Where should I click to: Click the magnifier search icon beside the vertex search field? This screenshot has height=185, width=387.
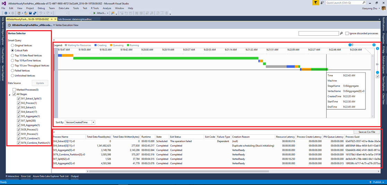pos(341,33)
